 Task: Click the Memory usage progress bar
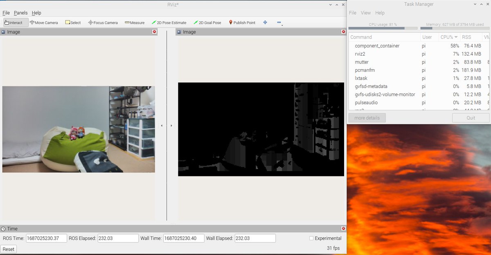pos(455,28)
